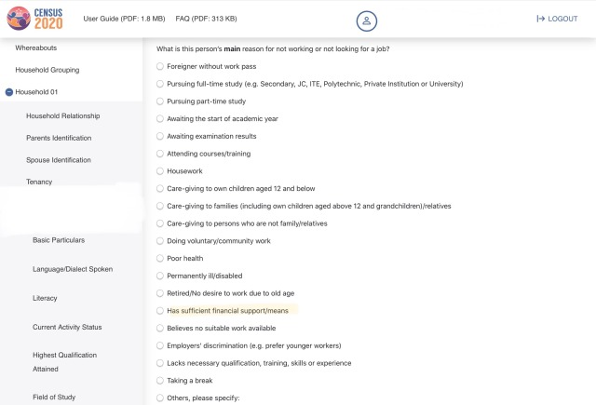Click the LOGOUT text button

pyautogui.click(x=563, y=19)
